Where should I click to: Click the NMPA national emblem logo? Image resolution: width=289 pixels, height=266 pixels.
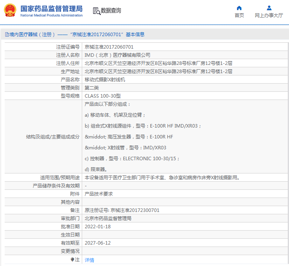[x=10, y=10]
